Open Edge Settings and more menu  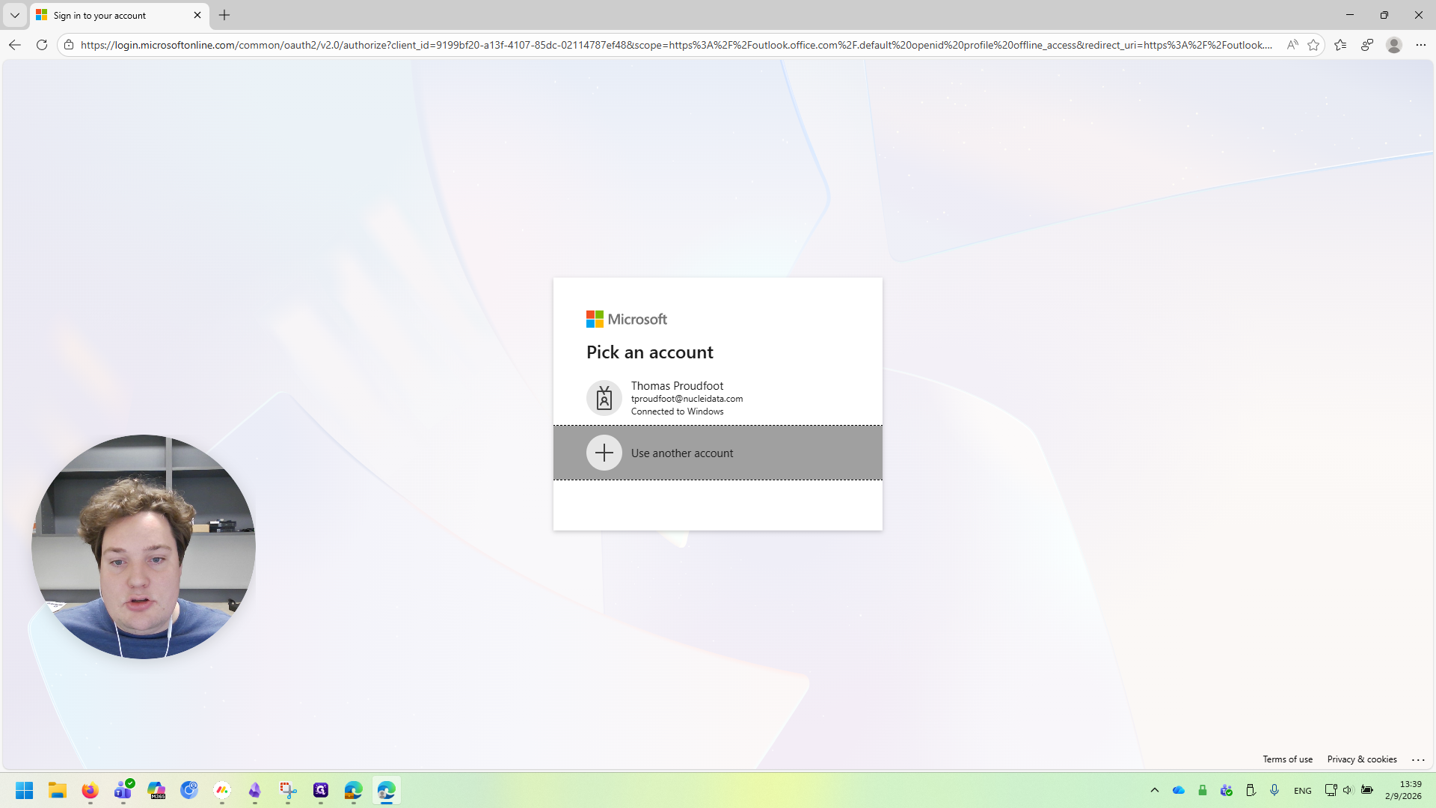click(x=1421, y=45)
